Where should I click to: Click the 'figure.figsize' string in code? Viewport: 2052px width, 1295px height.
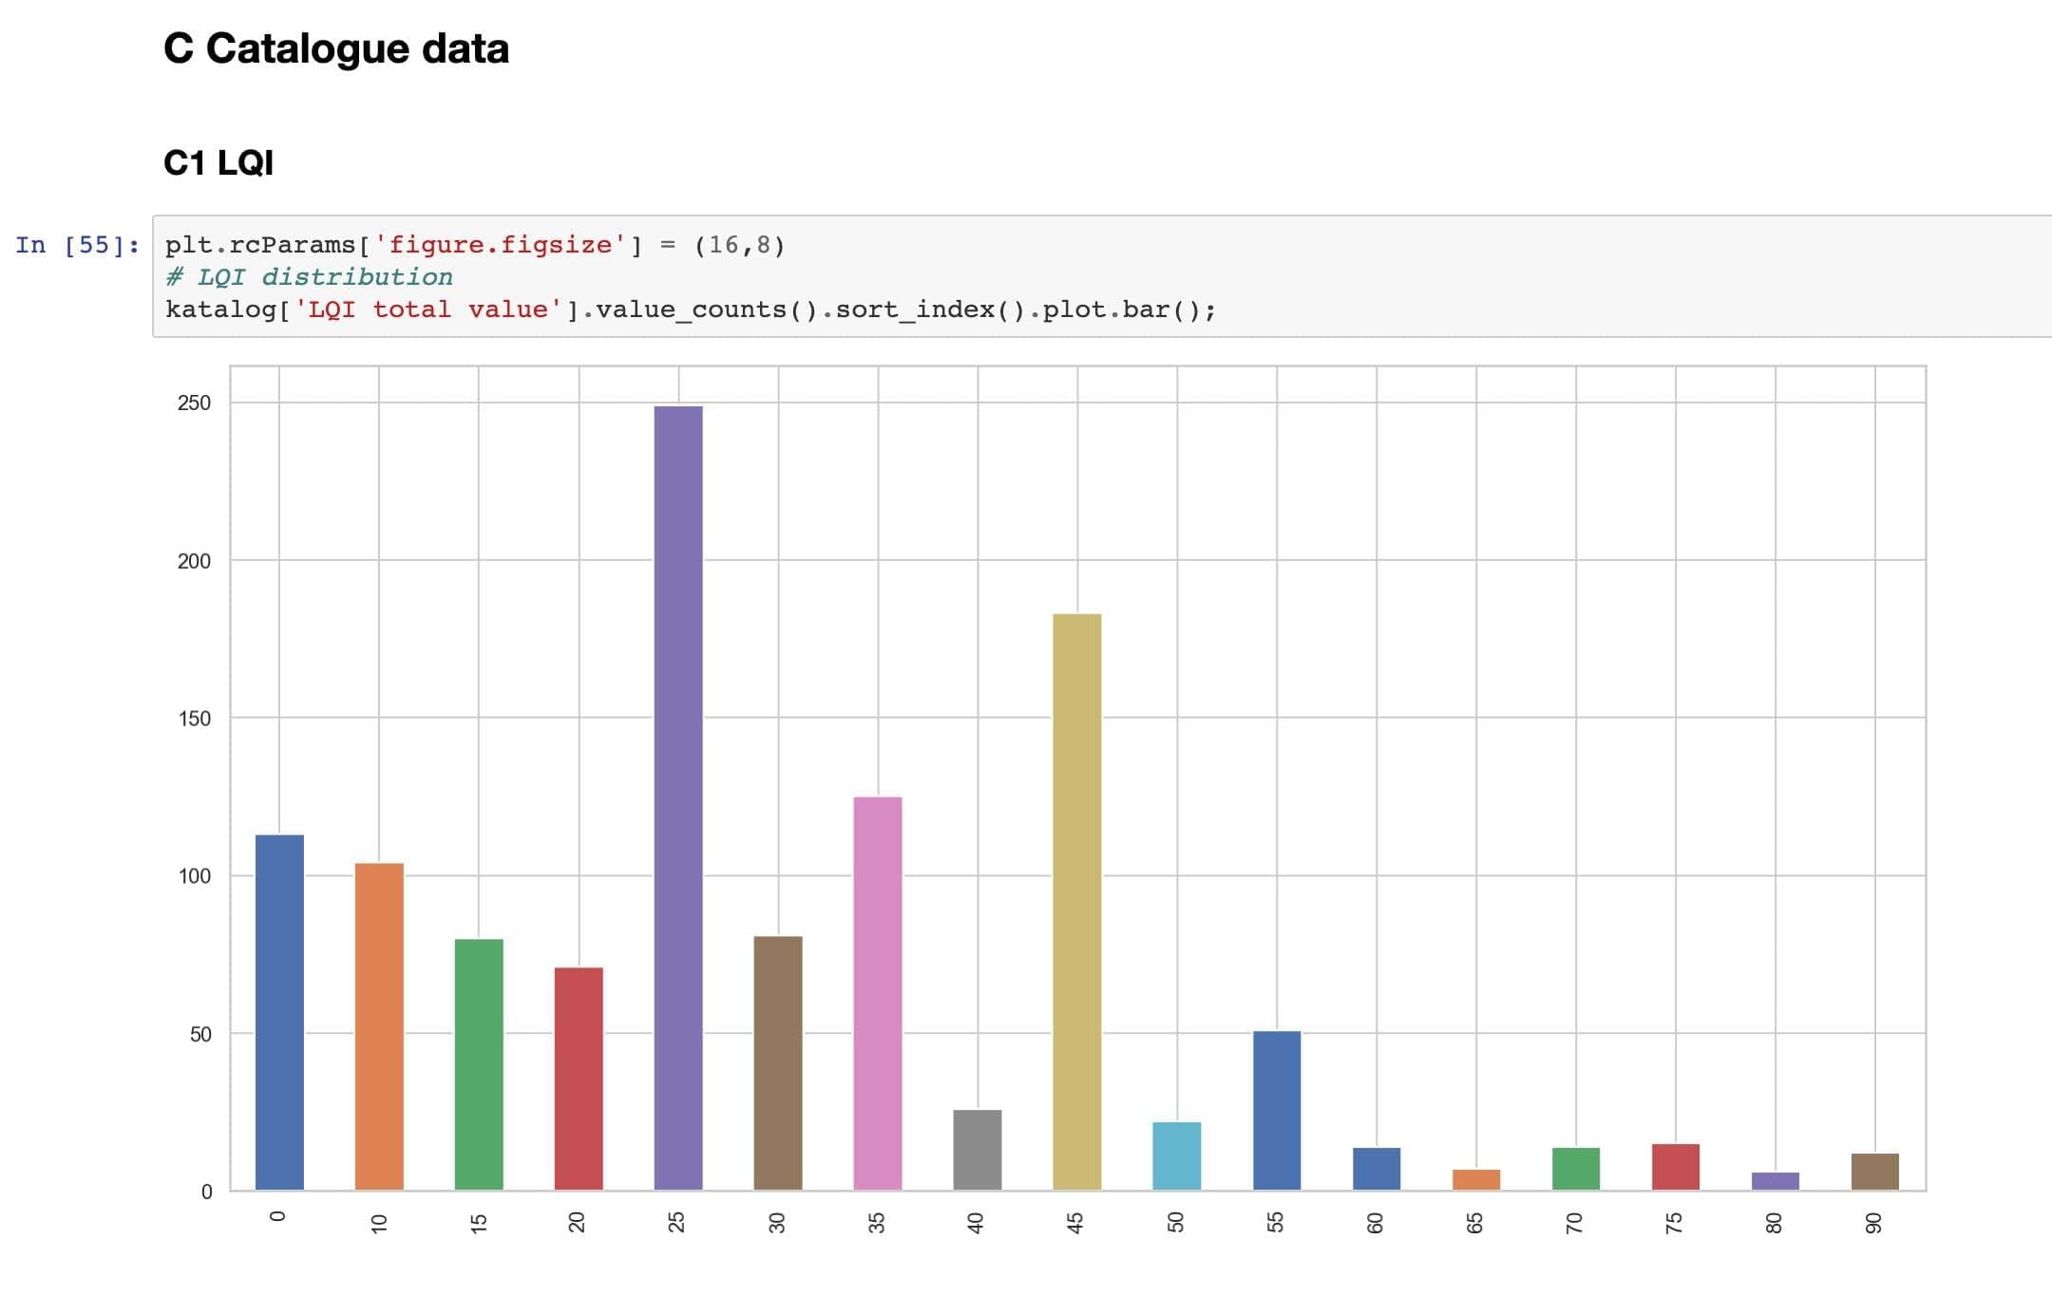pyautogui.click(x=500, y=245)
